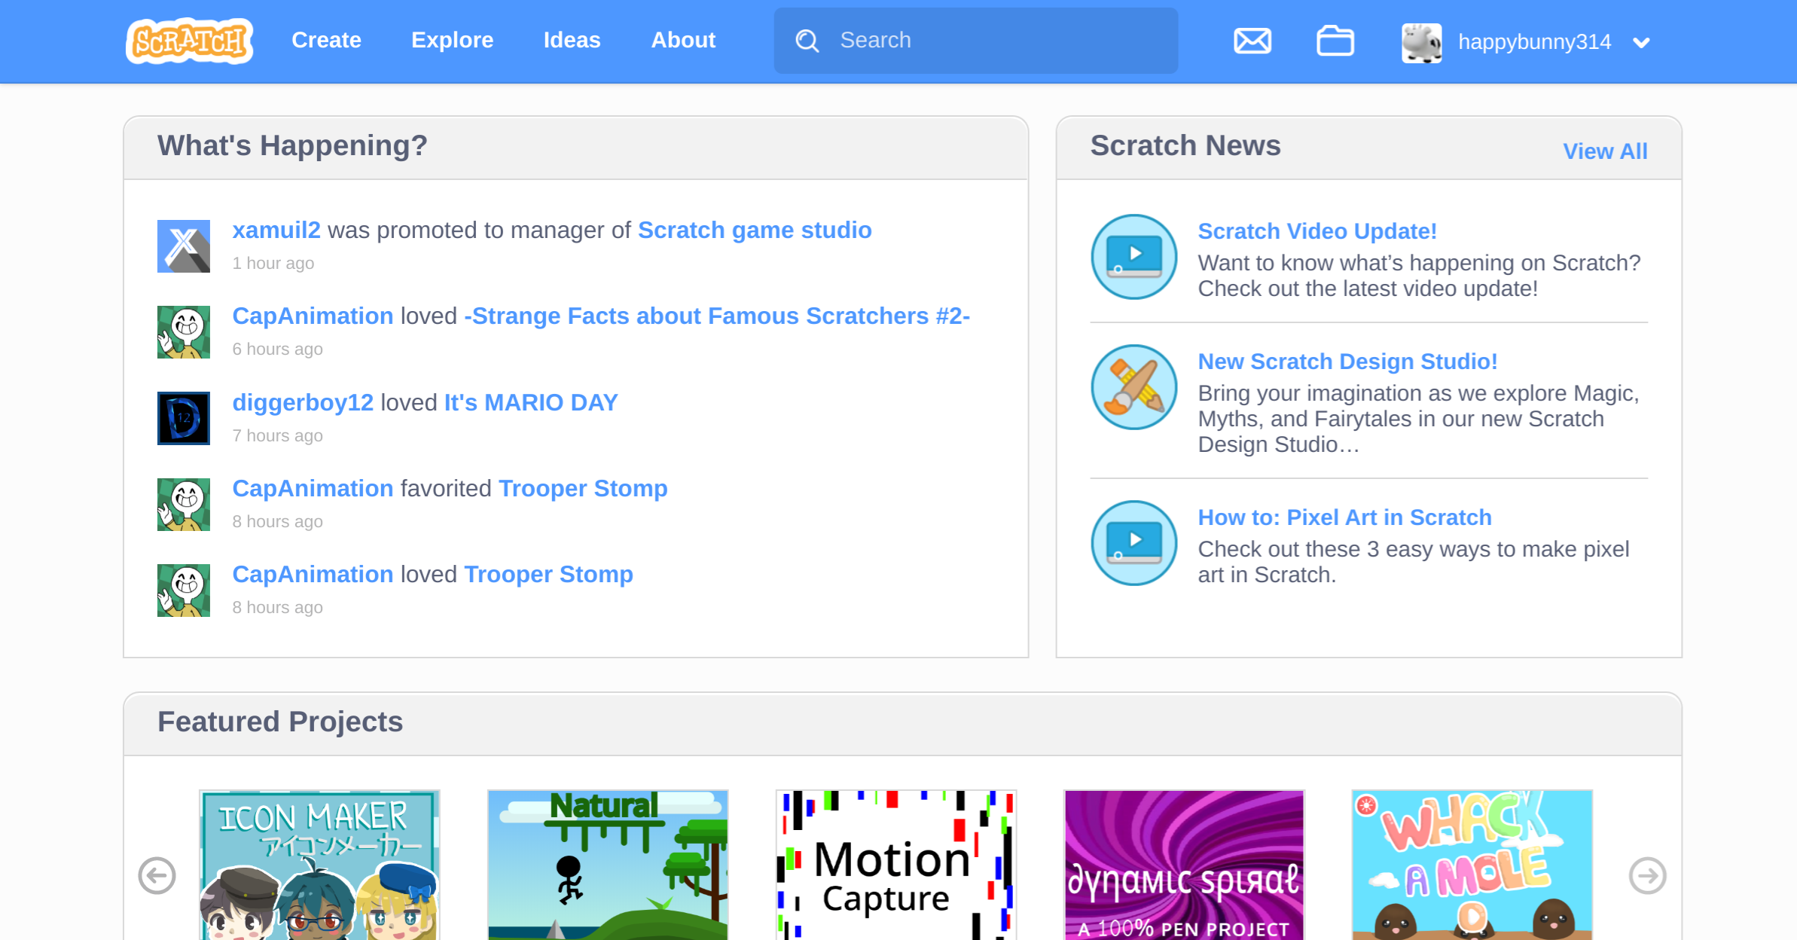Image resolution: width=1797 pixels, height=940 pixels.
Task: Go to next featured projects with right arrow
Action: (x=1647, y=876)
